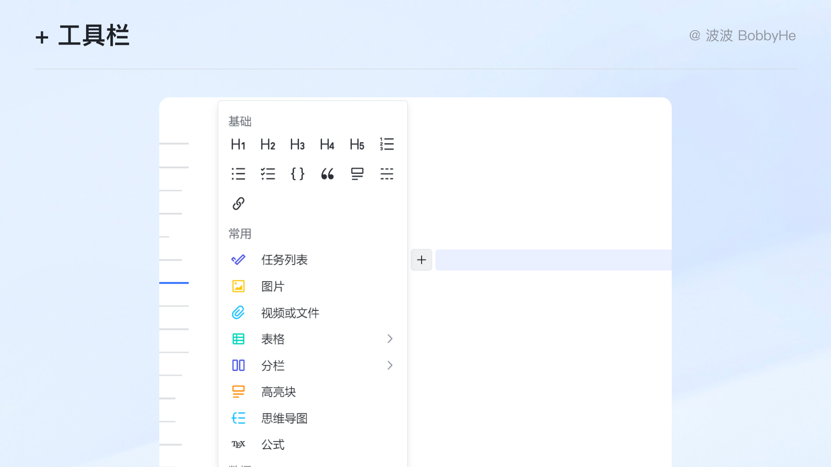The height and width of the screenshot is (467, 831).
Task: Expand the 表格 submenu arrow
Action: point(390,339)
